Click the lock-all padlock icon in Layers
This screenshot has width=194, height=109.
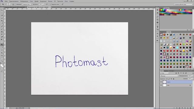173,79
